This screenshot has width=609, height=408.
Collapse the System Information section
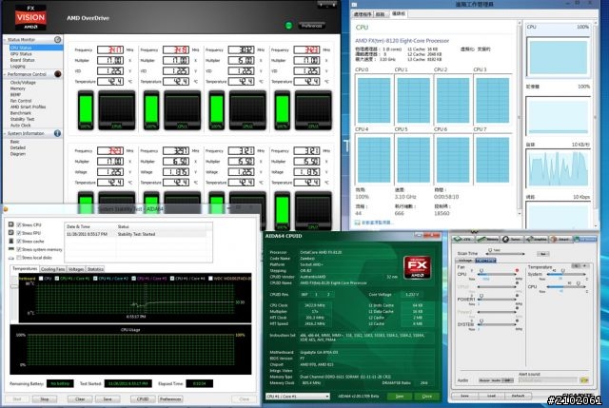5,133
